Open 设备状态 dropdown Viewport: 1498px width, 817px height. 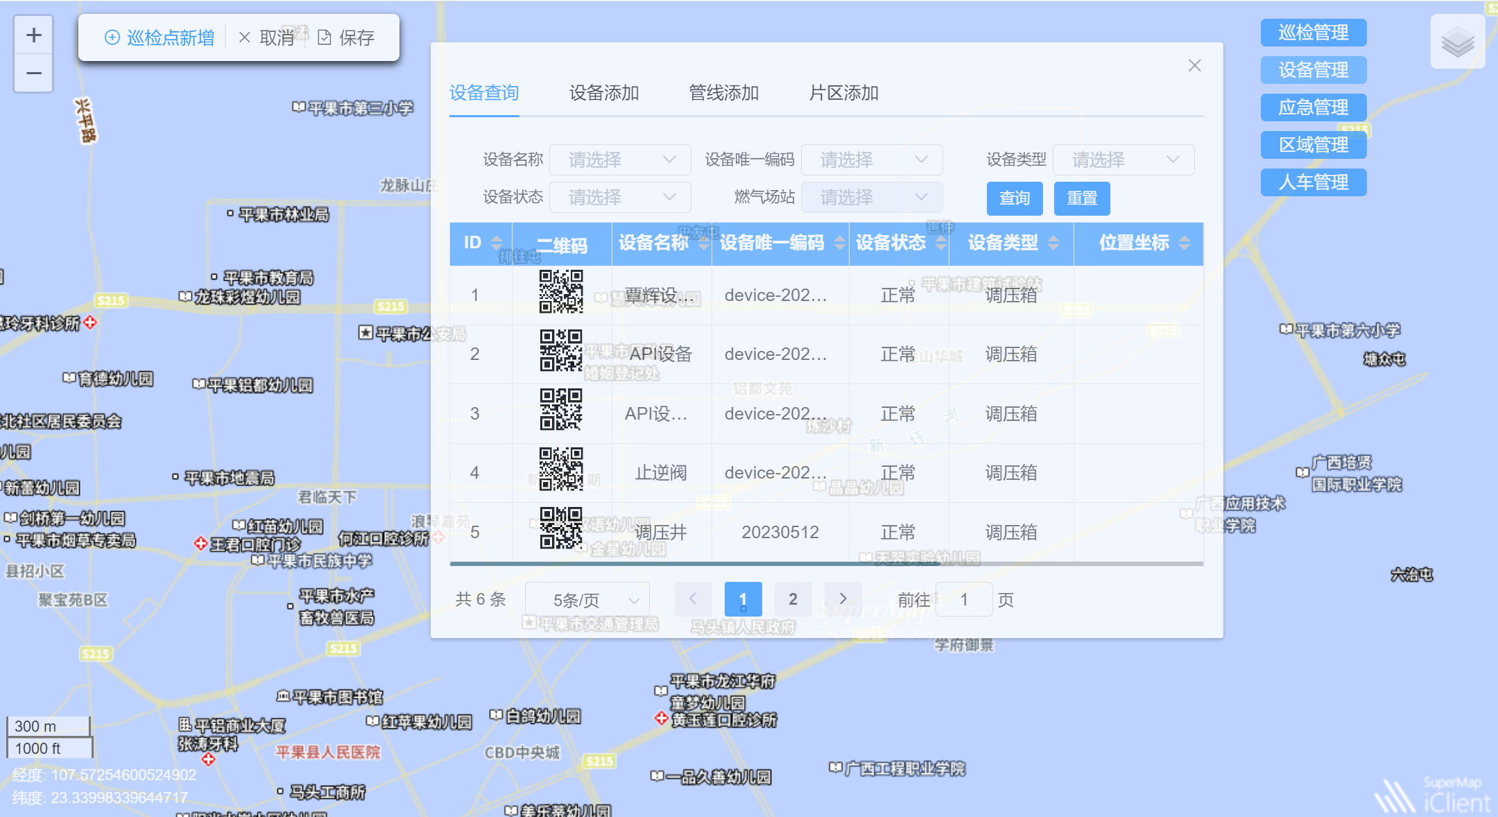point(620,197)
